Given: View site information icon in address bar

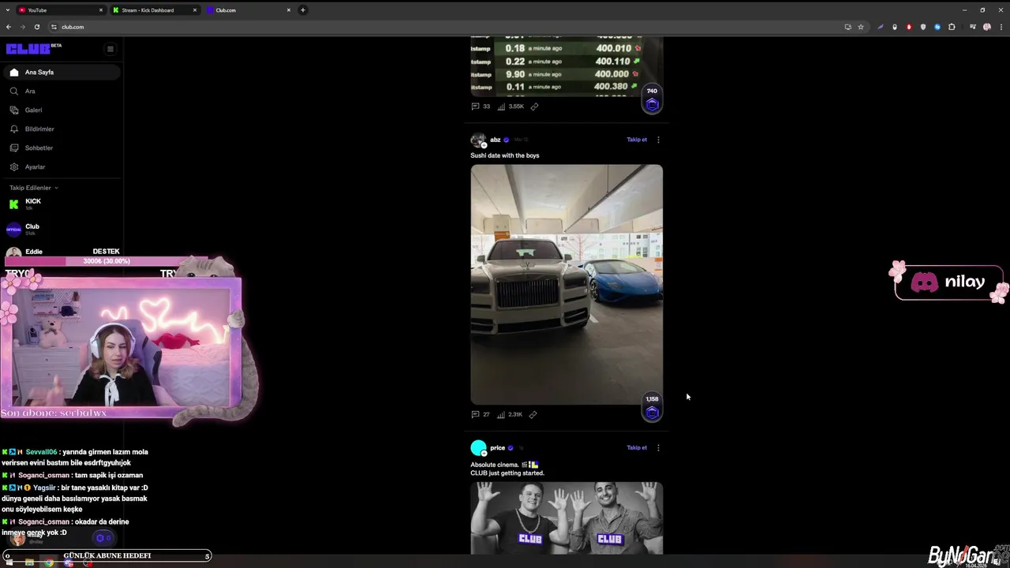Looking at the screenshot, I should tap(54, 27).
